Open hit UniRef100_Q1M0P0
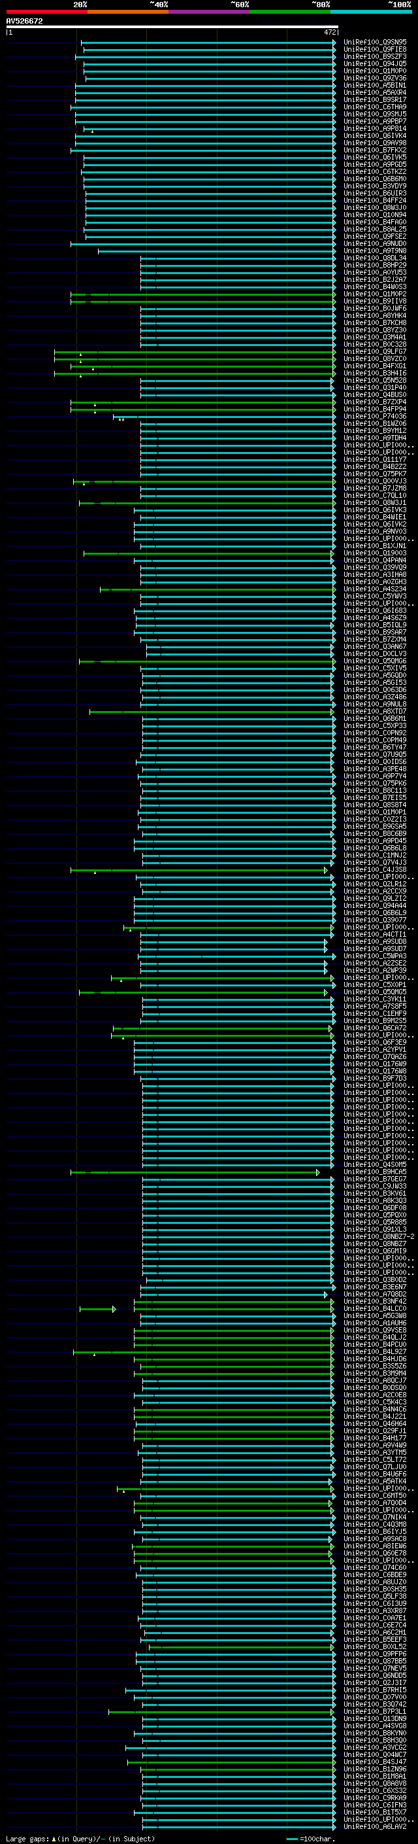418x1844 pixels. (375, 71)
